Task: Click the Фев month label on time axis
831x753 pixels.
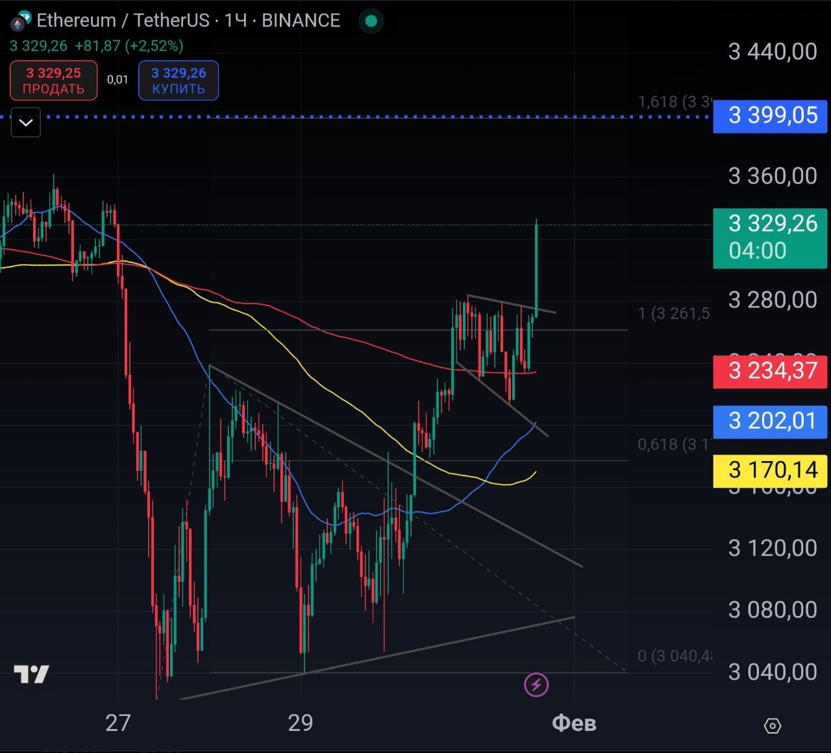Action: 574,723
